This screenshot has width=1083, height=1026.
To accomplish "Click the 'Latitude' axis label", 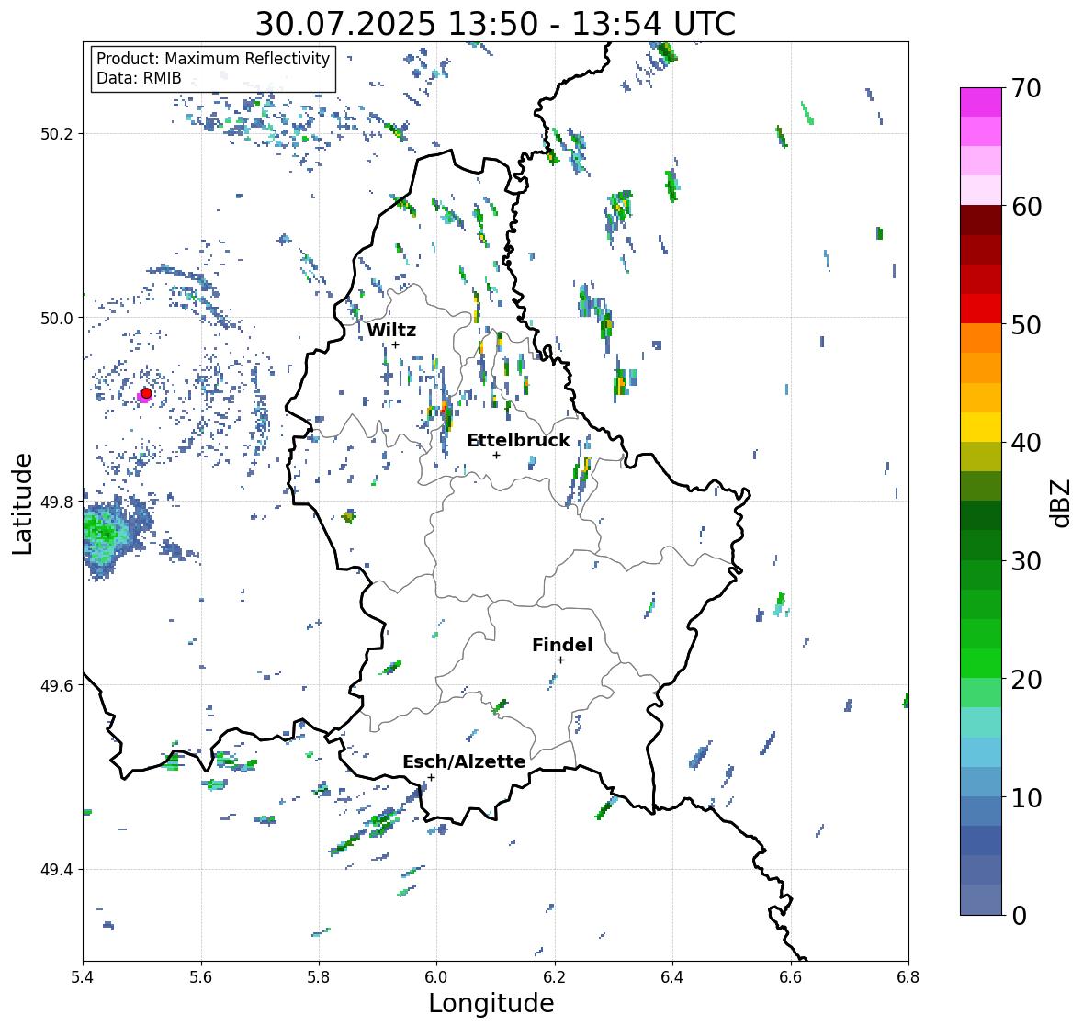I will (x=23, y=503).
